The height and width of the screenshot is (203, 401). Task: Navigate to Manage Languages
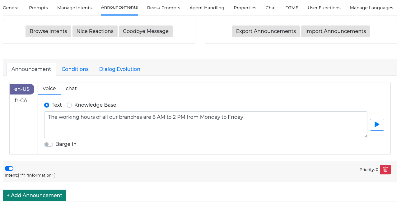click(371, 8)
